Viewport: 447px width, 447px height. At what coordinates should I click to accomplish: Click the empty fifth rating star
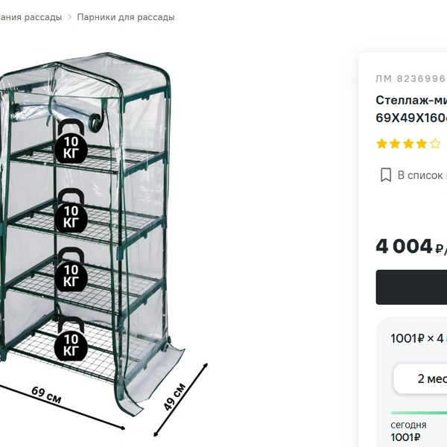point(435,144)
